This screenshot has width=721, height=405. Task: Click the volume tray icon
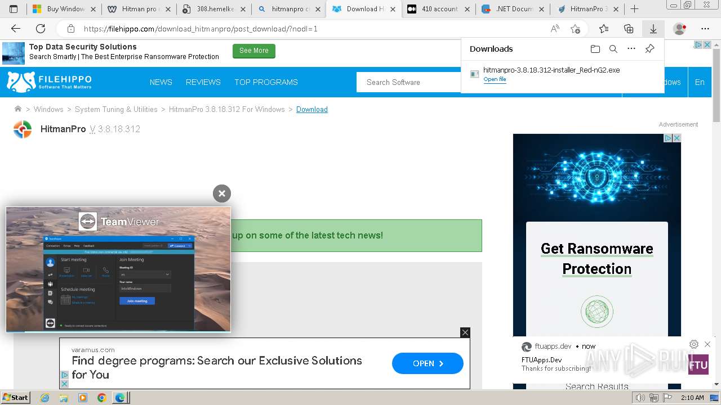point(640,398)
